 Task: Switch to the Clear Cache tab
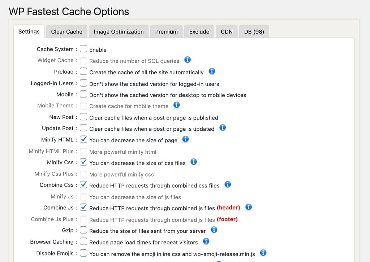click(67, 31)
